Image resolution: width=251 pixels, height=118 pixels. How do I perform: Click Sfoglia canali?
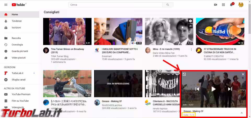(x=20, y=80)
